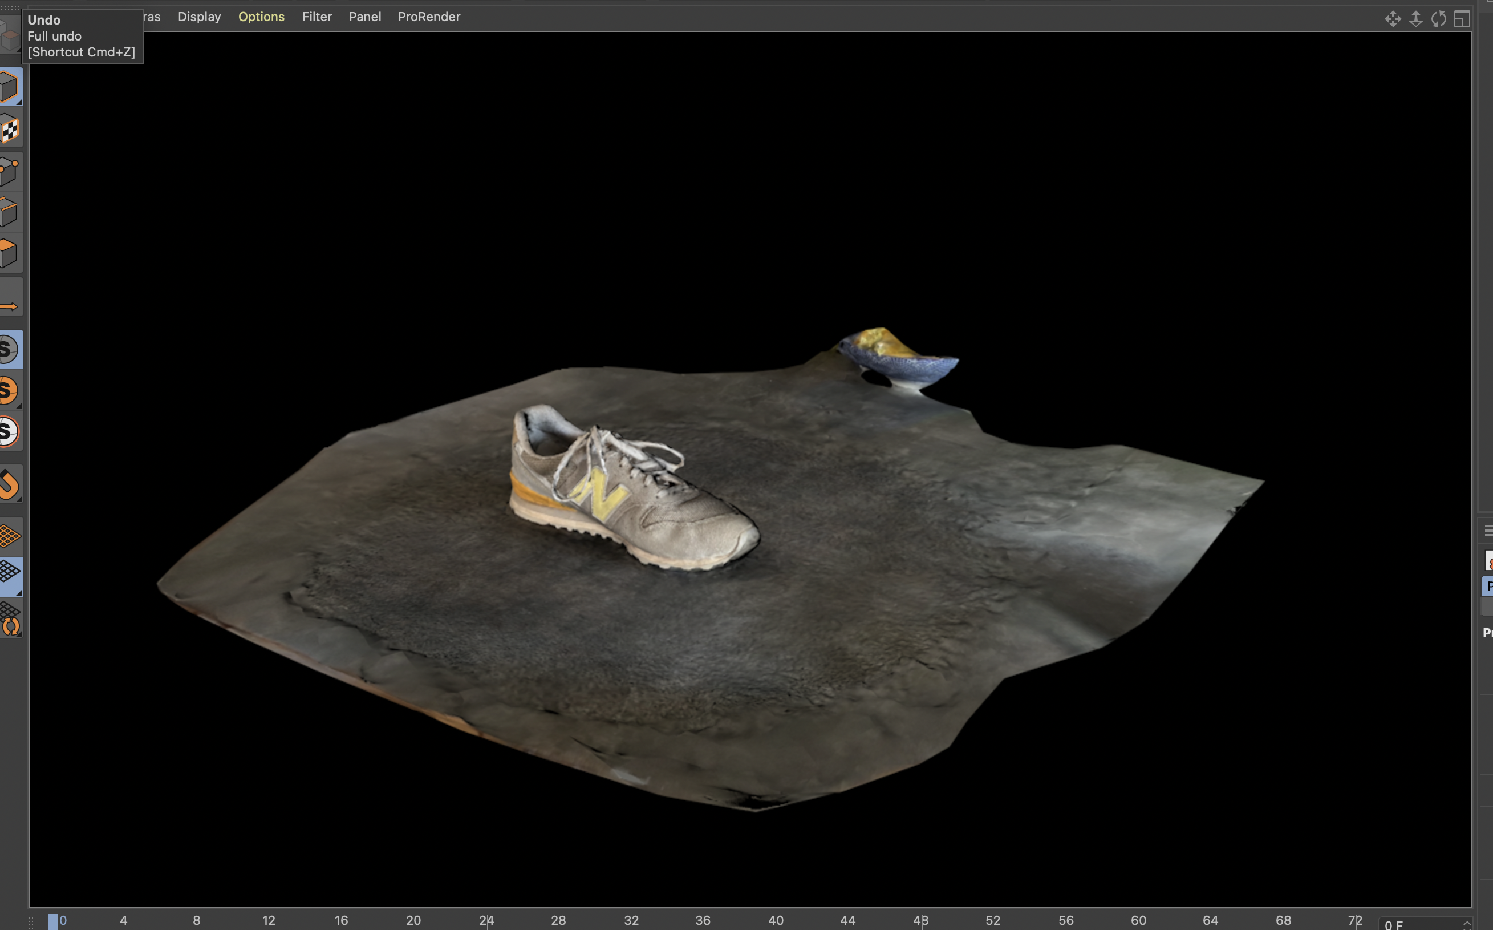Activate Points mode cube icon
The height and width of the screenshot is (930, 1493).
click(9, 172)
